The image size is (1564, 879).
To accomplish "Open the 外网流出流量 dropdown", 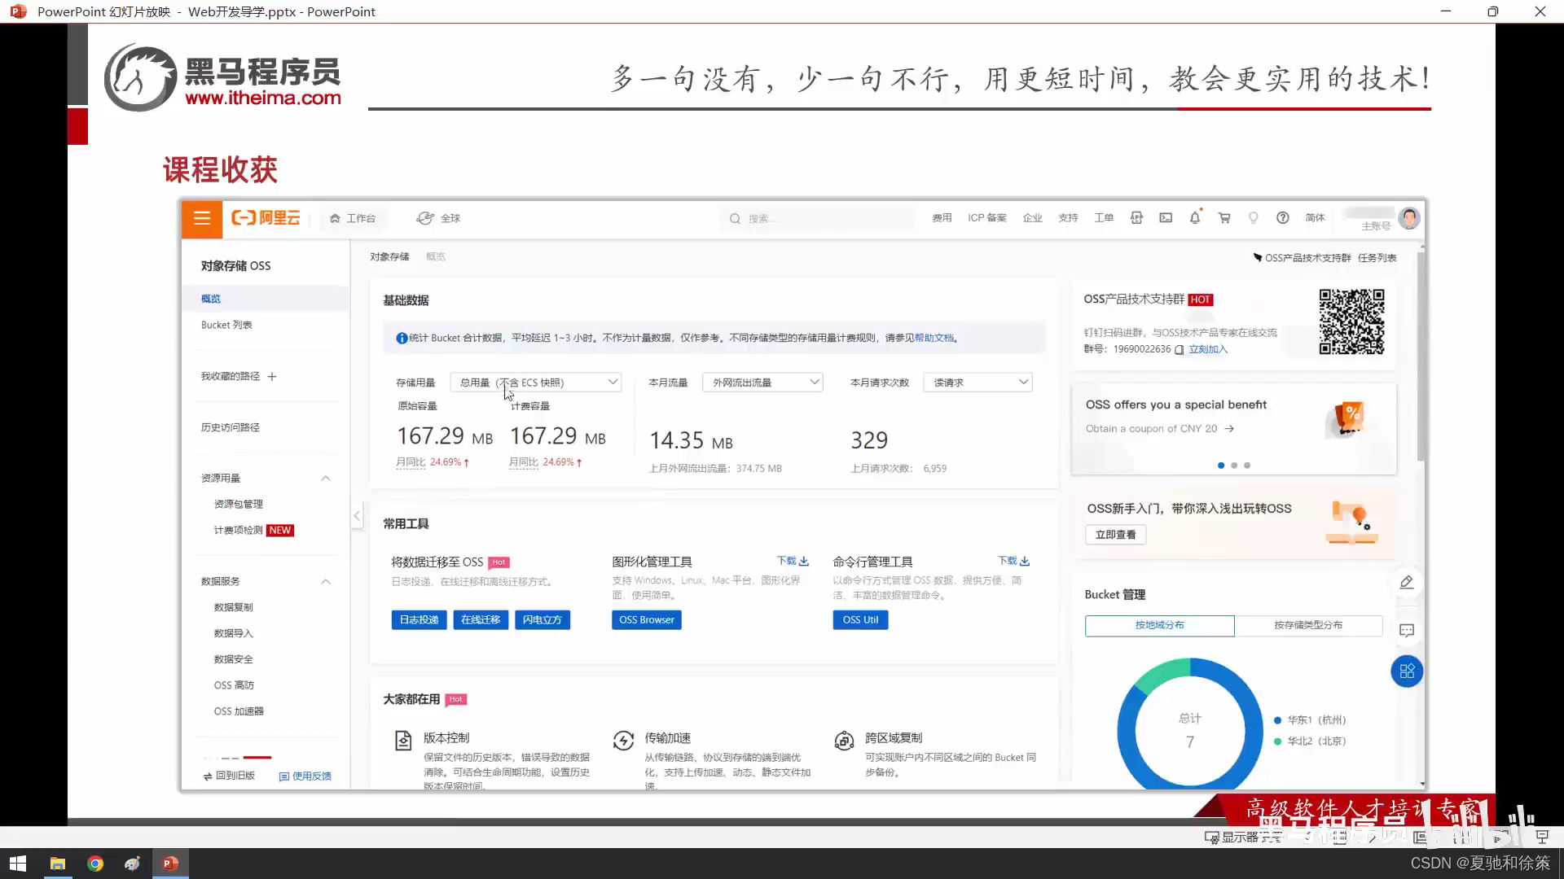I will (762, 383).
